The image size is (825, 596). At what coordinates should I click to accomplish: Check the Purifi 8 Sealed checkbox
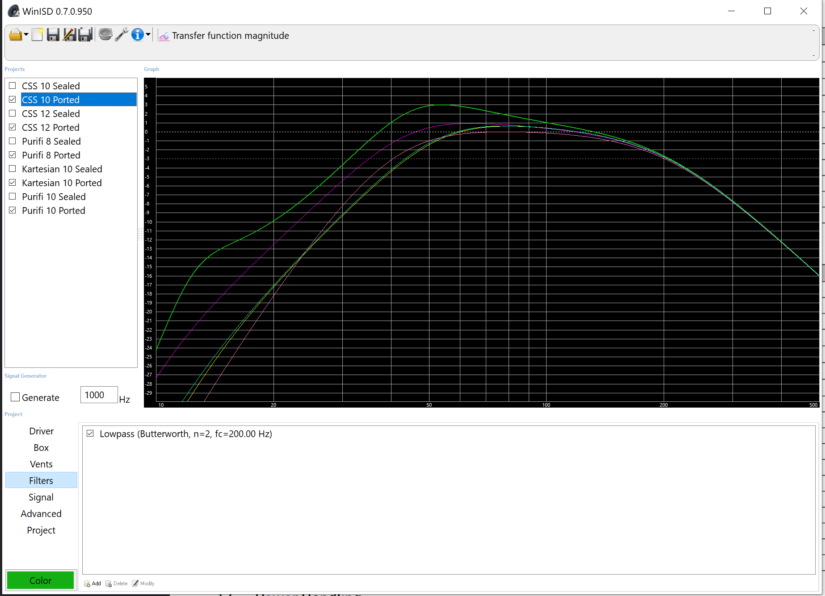tap(13, 141)
